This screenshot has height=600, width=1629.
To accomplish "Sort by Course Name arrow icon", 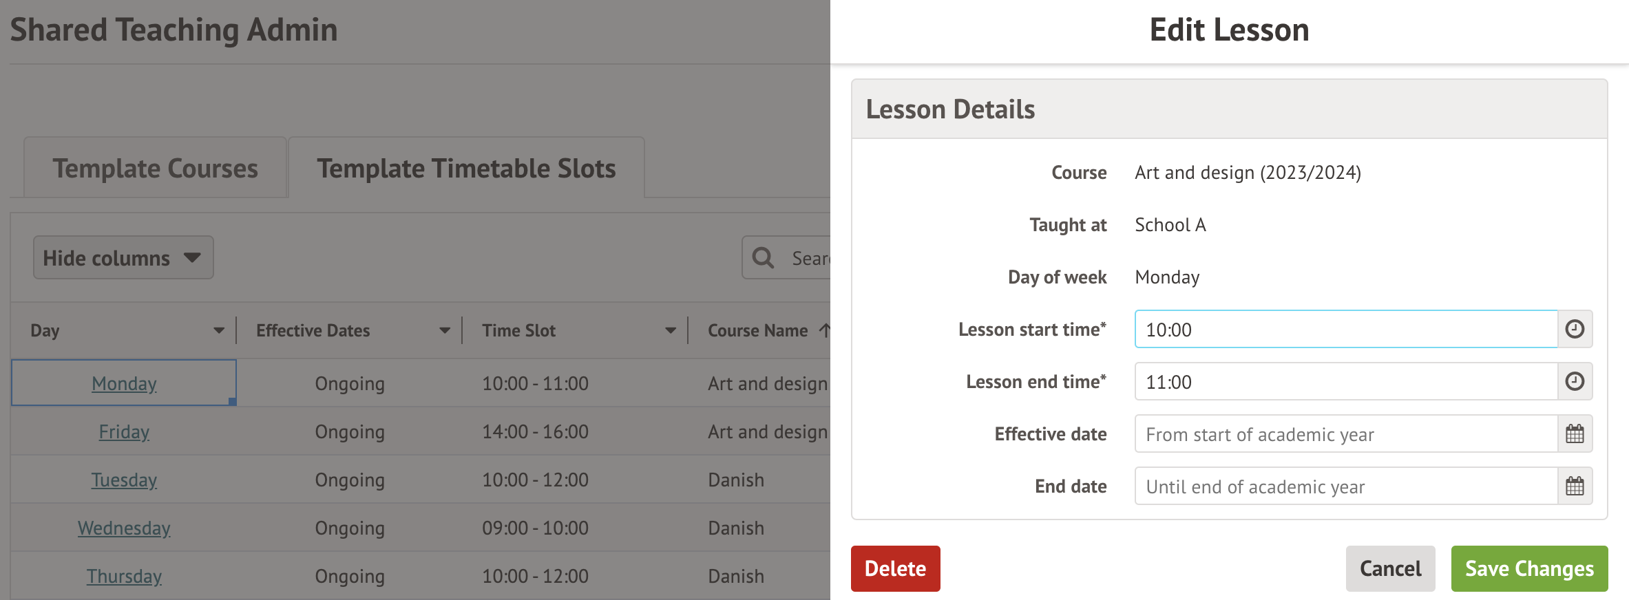I will click(x=824, y=330).
